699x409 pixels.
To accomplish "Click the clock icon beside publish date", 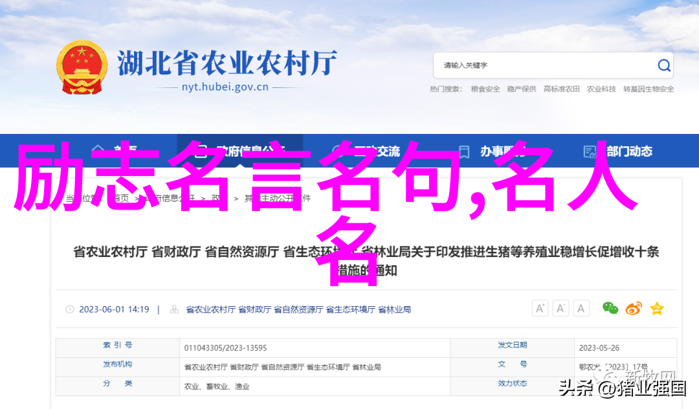I will tap(70, 310).
